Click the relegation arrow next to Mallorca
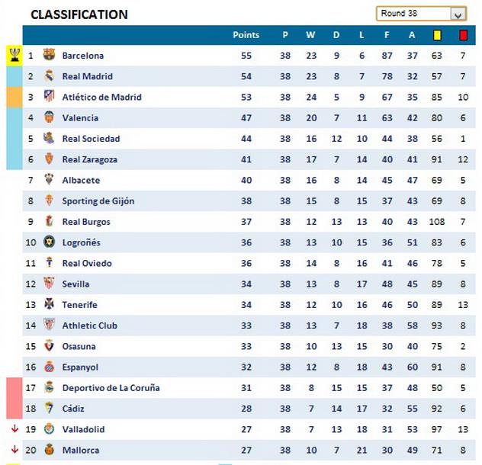 pyautogui.click(x=14, y=450)
